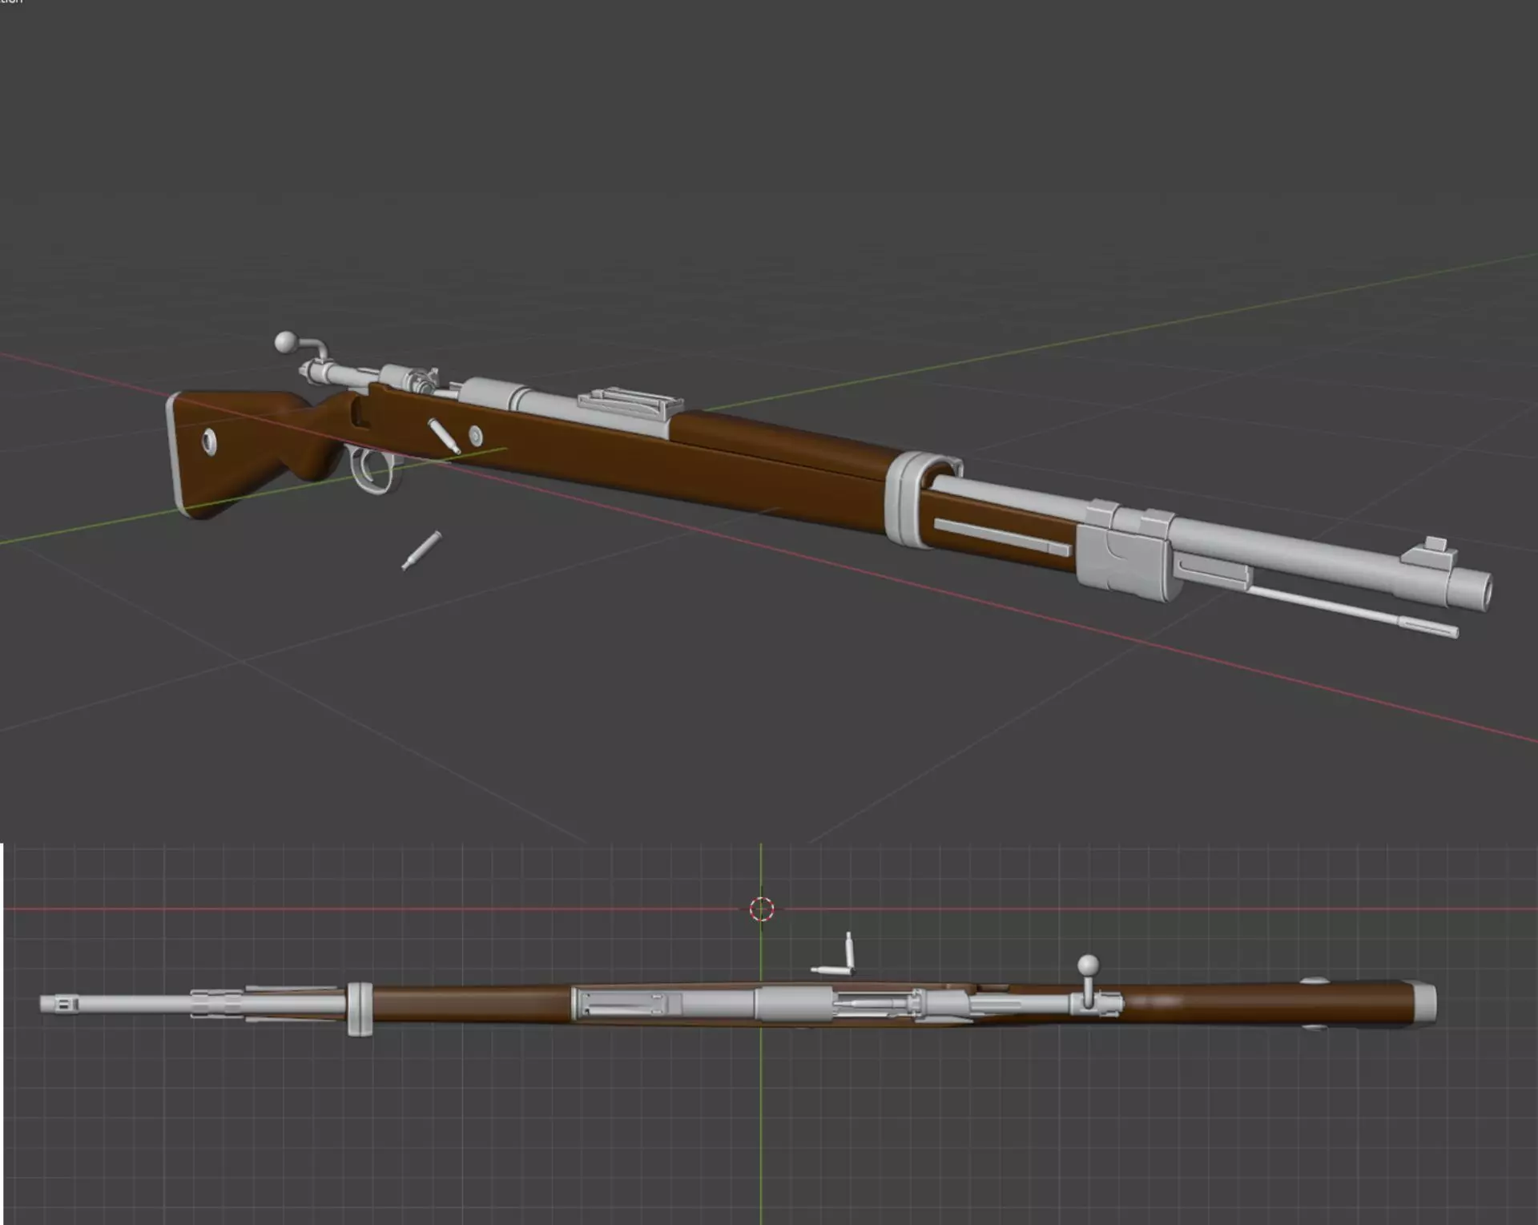Select the ejected shell casing lying on the ground
Screen dimensions: 1538x1225
pyautogui.click(x=421, y=550)
